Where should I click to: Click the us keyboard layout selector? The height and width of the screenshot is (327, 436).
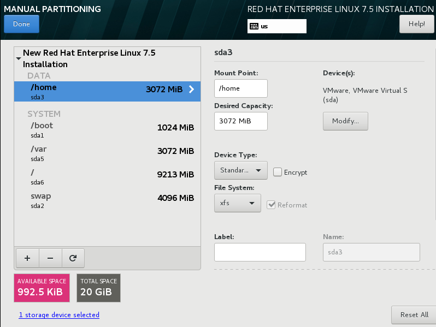coord(277,26)
